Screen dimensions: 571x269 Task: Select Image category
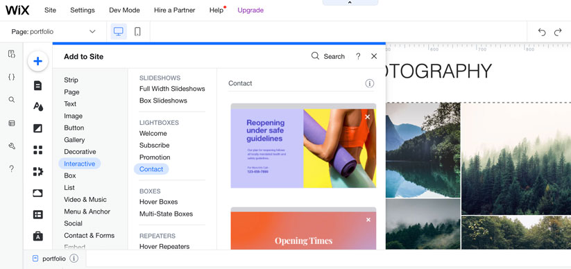pyautogui.click(x=73, y=116)
